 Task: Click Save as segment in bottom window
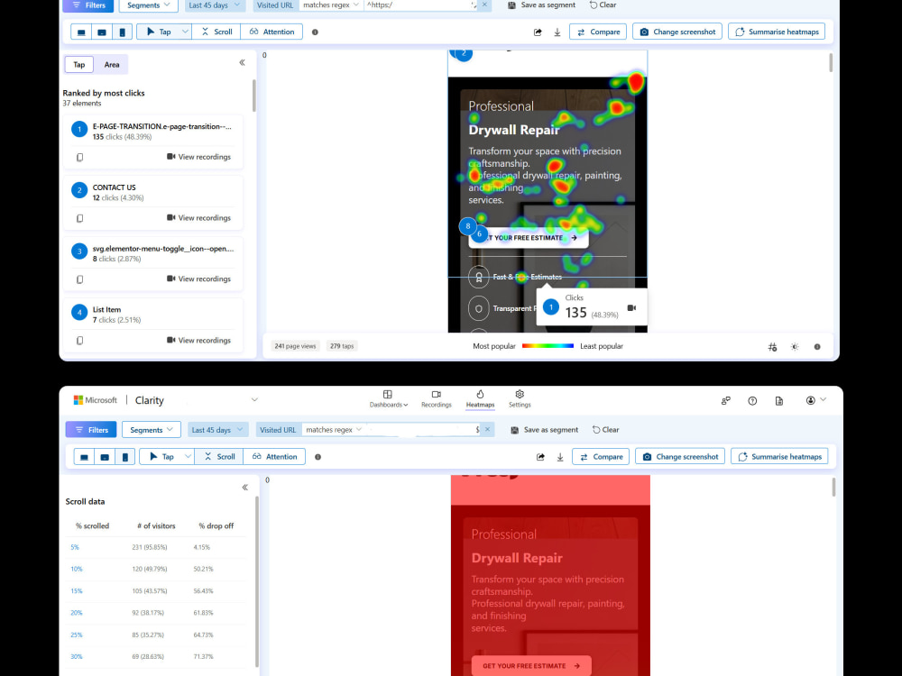[544, 430]
